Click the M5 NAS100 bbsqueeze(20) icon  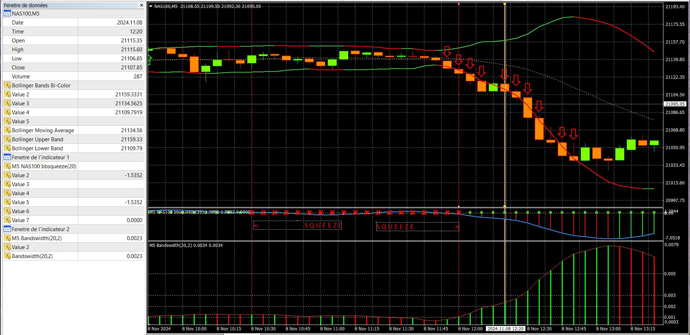[x=7, y=166]
